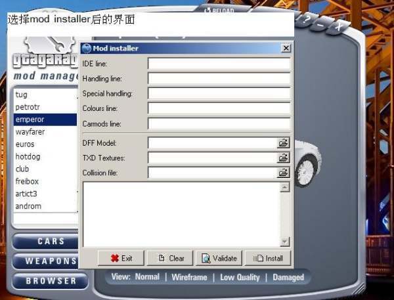The width and height of the screenshot is (394, 300).
Task: Select club in the vehicle list
Action: pos(45,169)
